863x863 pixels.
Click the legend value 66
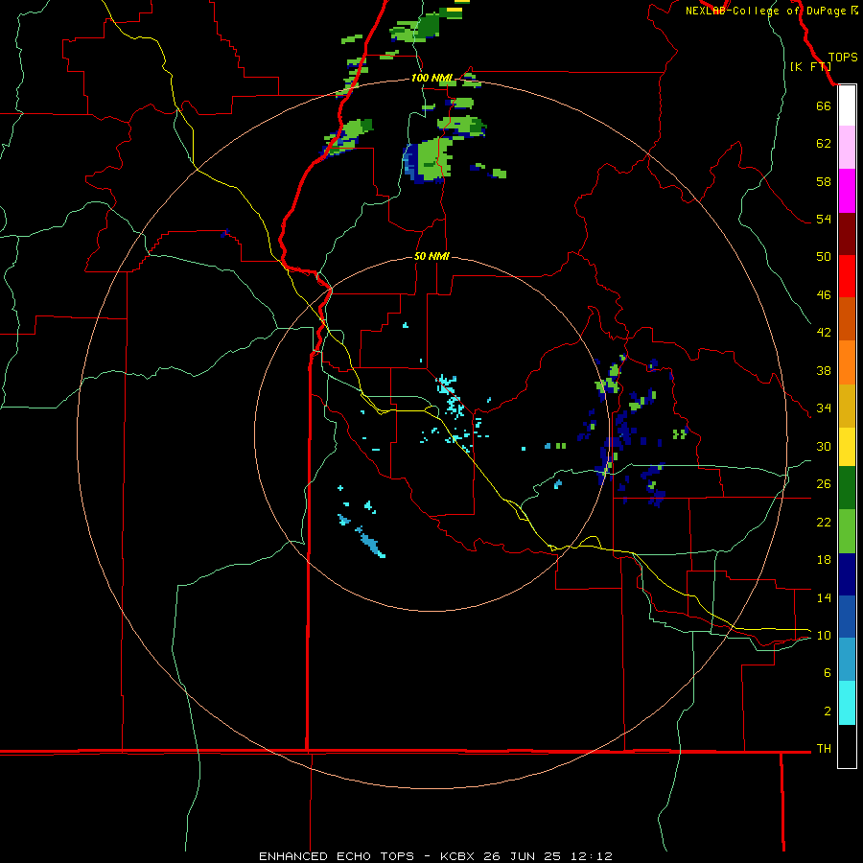(x=824, y=105)
